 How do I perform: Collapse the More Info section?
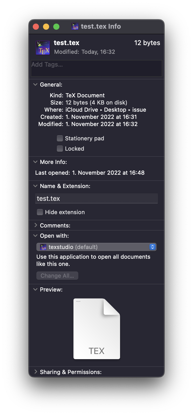click(35, 162)
